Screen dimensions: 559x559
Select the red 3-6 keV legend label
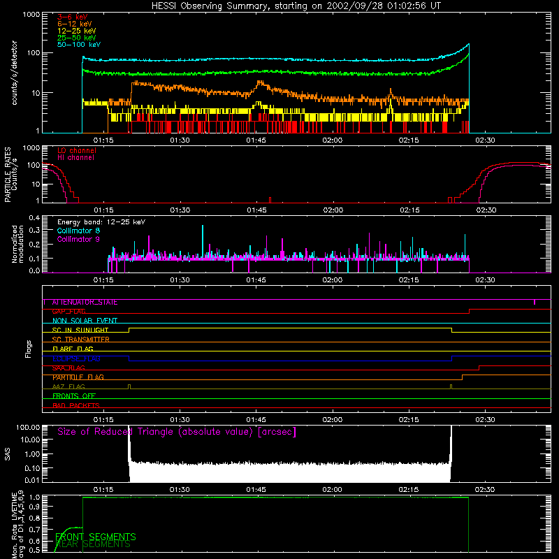[73, 17]
